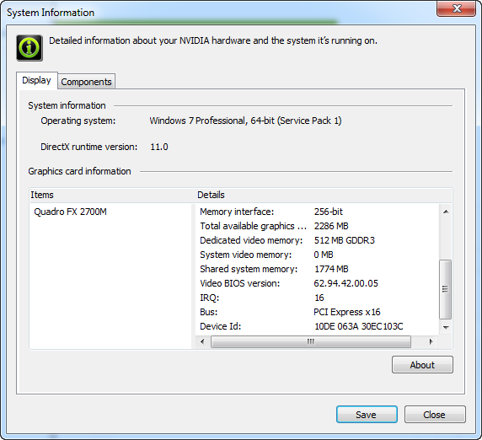The height and width of the screenshot is (440, 482).
Task: Open the About dialog
Action: 422,365
